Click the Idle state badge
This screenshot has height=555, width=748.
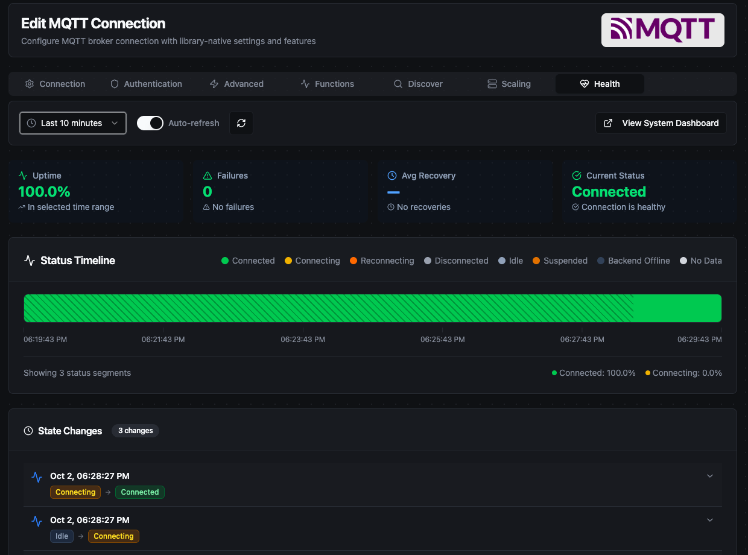tap(62, 536)
